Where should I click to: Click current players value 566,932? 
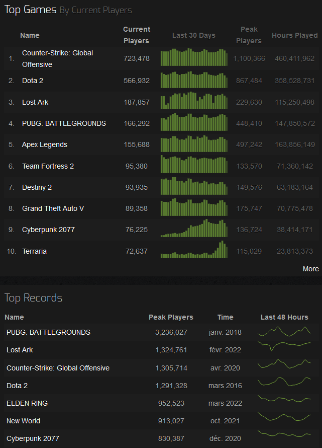[137, 81]
